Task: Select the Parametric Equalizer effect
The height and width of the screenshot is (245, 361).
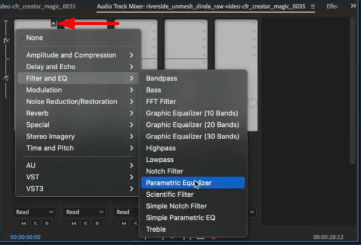Action: pyautogui.click(x=193, y=183)
